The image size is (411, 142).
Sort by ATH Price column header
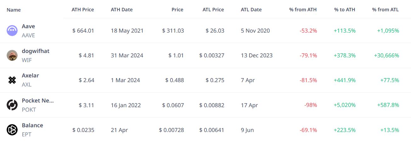(x=83, y=9)
